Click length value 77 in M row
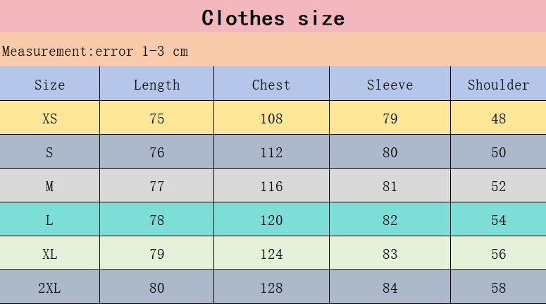Viewport: 546px width, 304px height. click(156, 186)
